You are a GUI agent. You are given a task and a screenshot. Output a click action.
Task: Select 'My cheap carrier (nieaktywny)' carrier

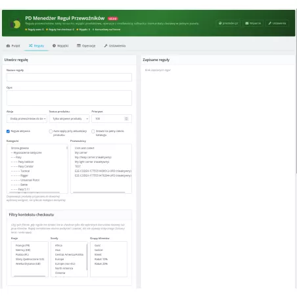pyautogui.click(x=93, y=157)
